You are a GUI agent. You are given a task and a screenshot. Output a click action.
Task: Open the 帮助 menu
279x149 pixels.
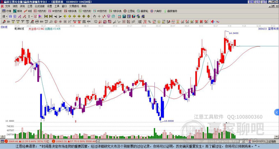(x=84, y=6)
